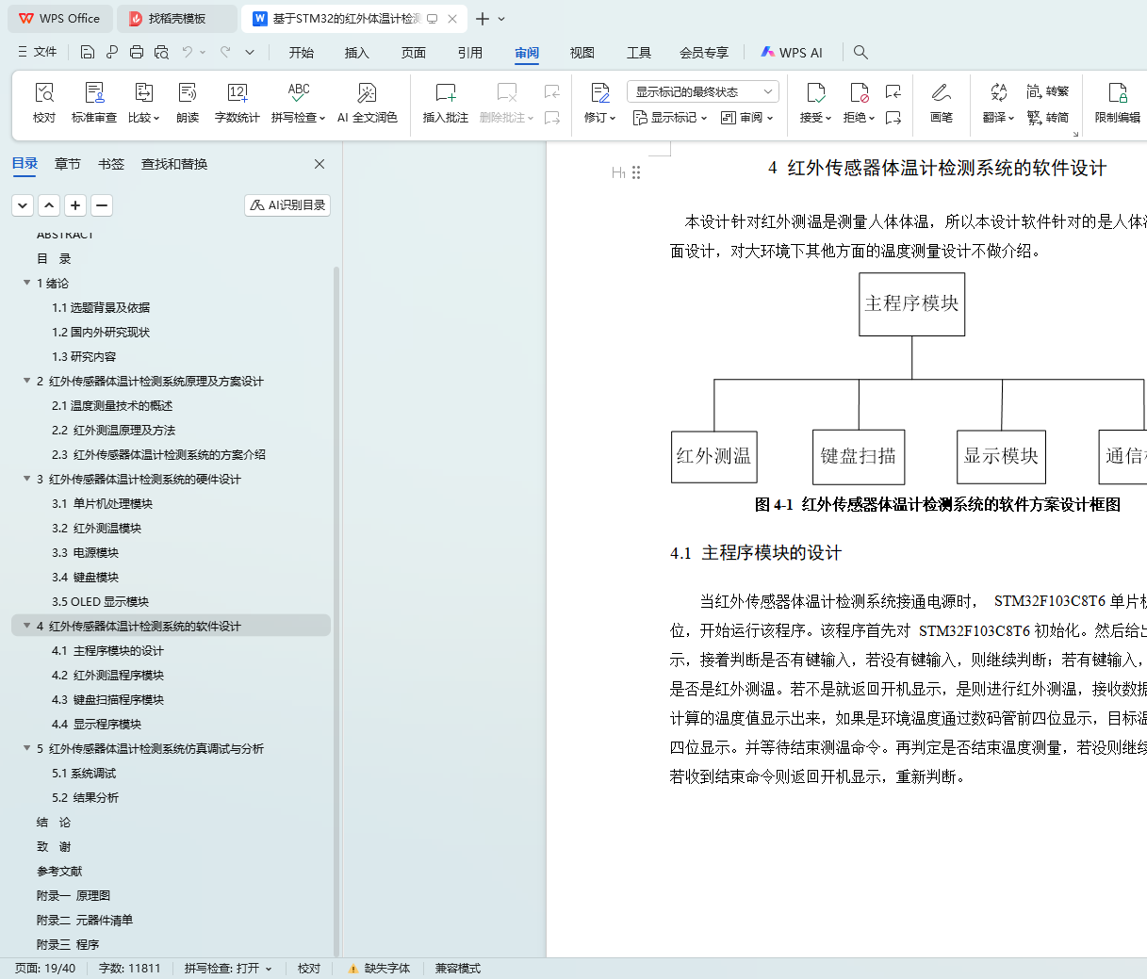
Task: Close the navigation pane with X
Action: click(x=320, y=164)
